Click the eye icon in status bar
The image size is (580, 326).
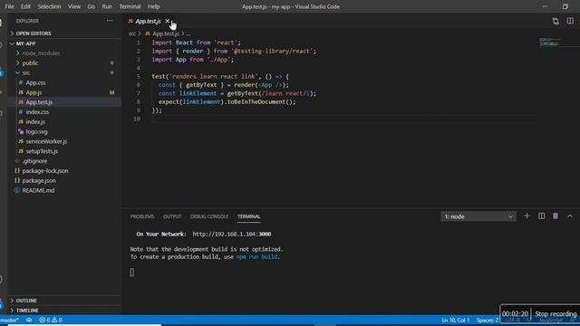(29, 320)
